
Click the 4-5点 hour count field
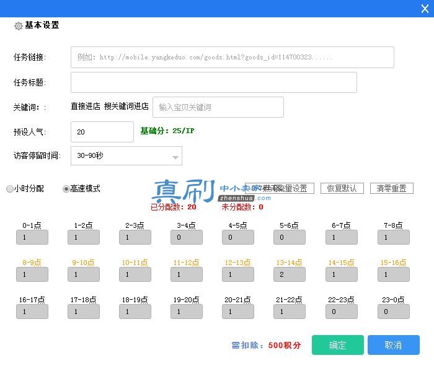238,237
